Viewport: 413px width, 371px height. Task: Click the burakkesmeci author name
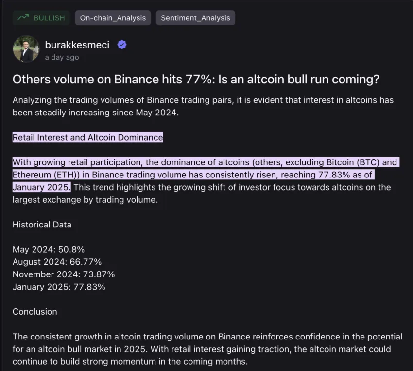tap(77, 45)
